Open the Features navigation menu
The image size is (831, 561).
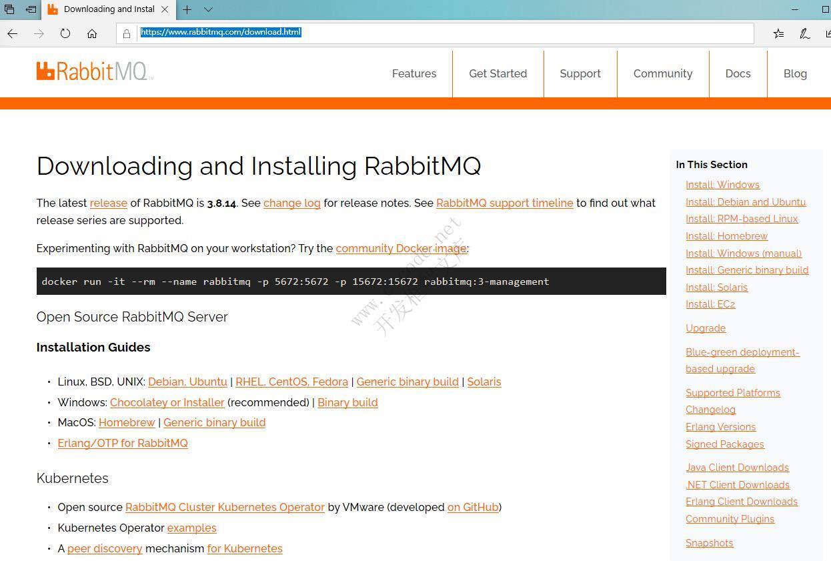[x=413, y=73]
